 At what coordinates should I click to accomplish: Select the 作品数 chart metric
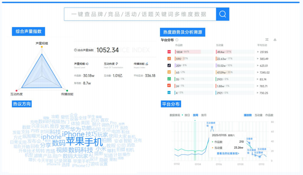point(269,115)
